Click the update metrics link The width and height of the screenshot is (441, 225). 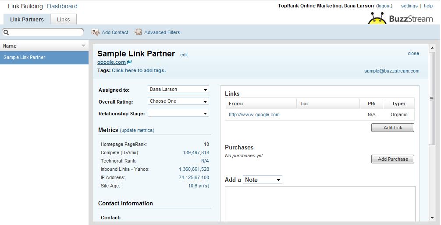[x=137, y=130]
